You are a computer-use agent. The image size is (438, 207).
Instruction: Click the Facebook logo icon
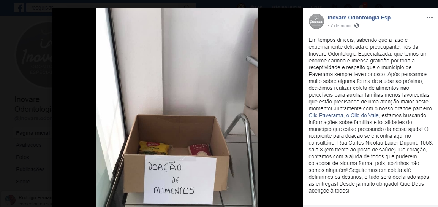tap(19, 8)
